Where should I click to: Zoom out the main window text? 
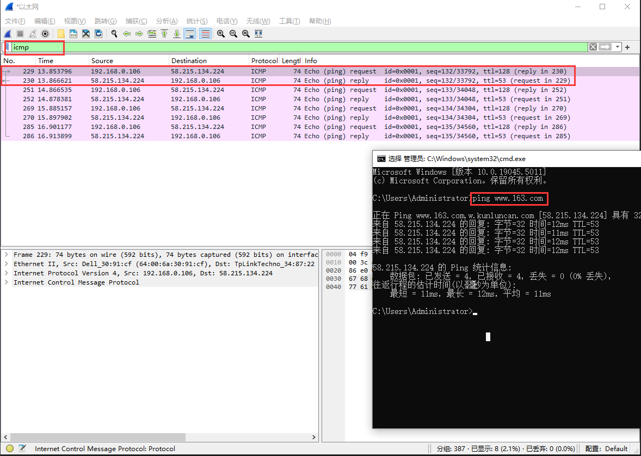pos(233,34)
